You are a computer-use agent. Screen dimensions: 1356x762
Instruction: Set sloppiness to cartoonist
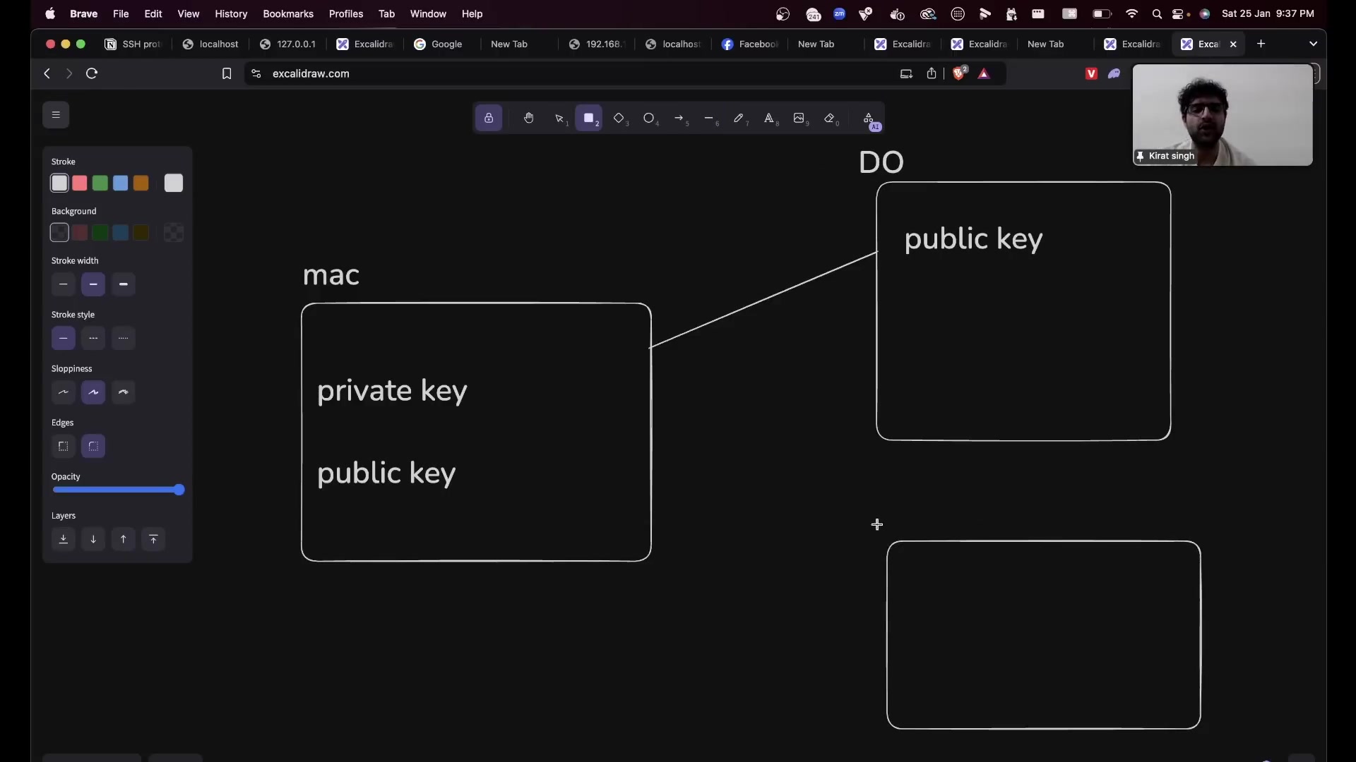click(x=124, y=392)
